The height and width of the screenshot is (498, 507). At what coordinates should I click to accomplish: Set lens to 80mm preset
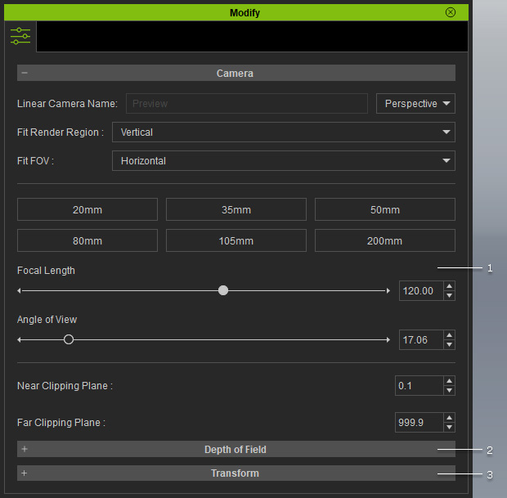coord(87,240)
